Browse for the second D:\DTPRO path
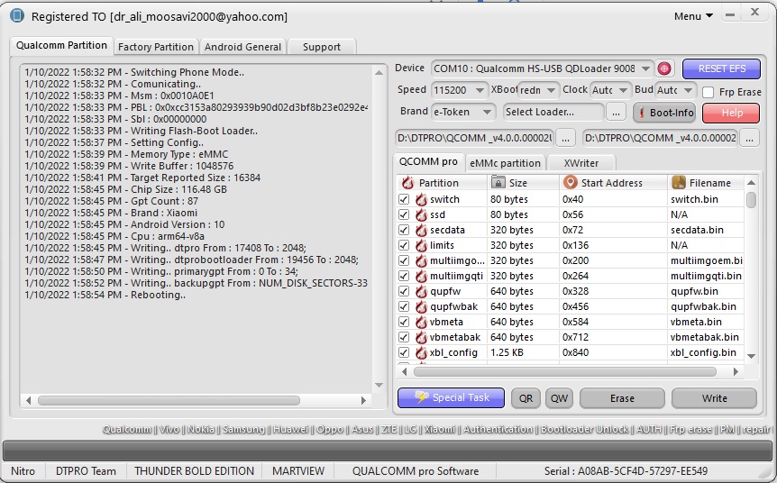The image size is (777, 483). [749, 138]
